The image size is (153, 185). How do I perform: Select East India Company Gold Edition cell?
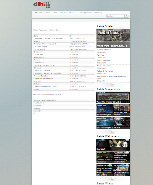coord(51,87)
